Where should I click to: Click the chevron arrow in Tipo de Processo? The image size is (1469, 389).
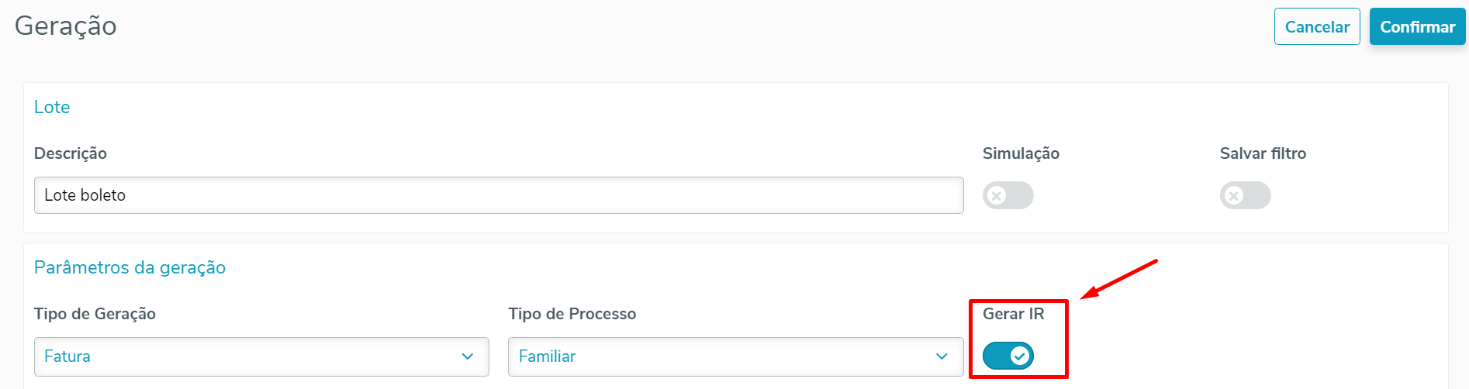pos(942,356)
